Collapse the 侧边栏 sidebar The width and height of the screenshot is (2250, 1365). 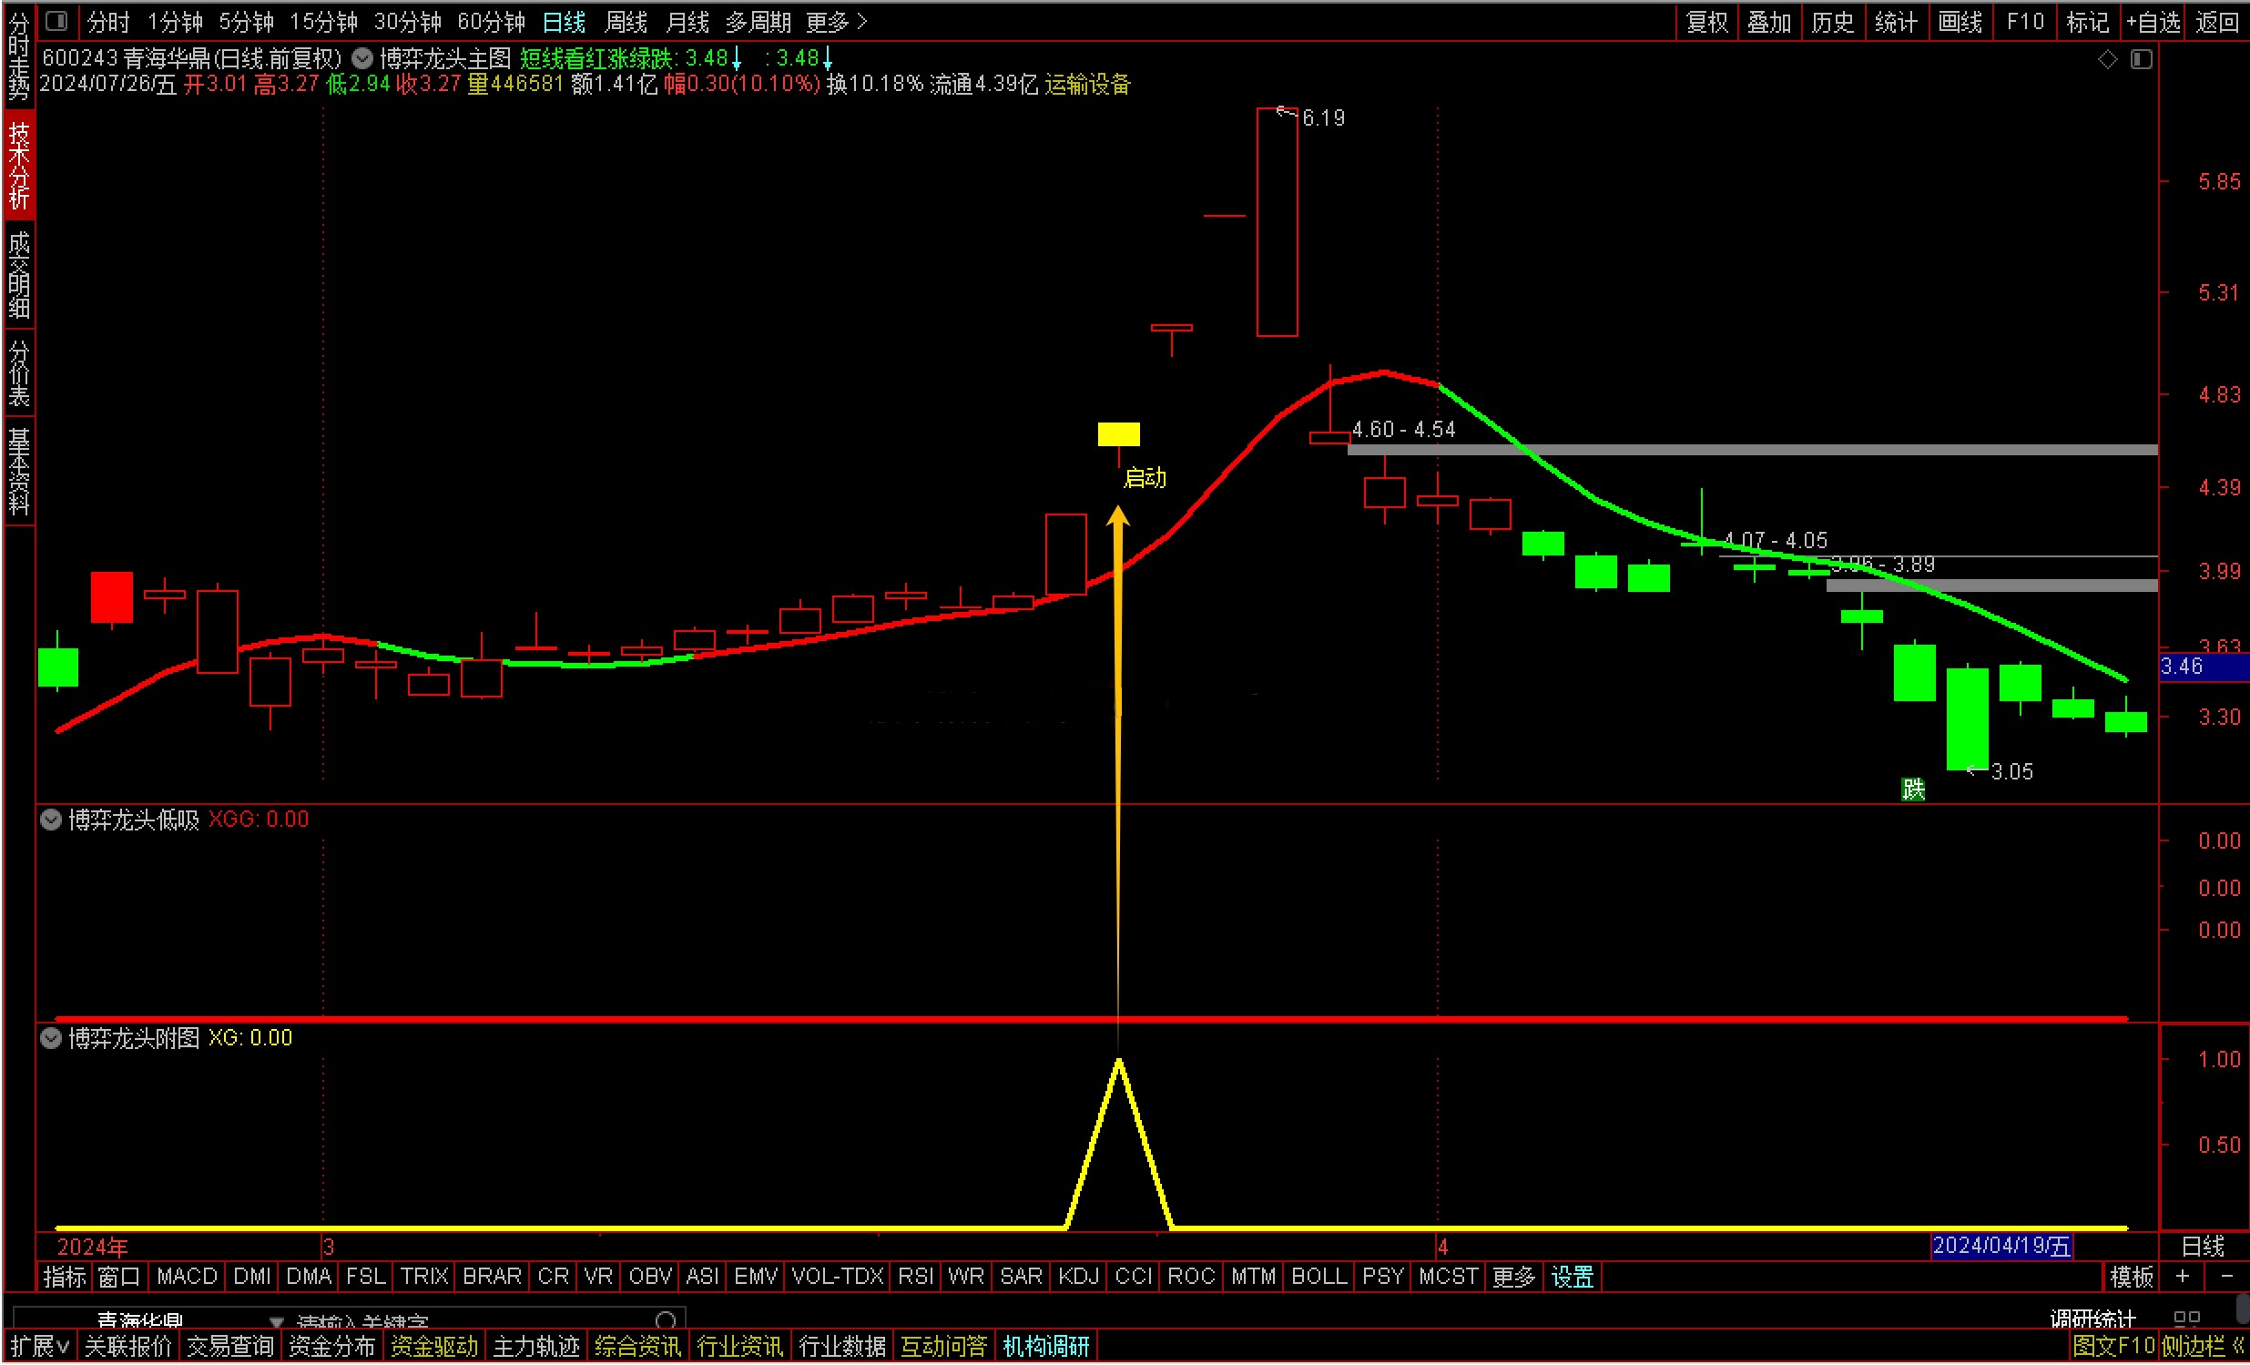[x=2203, y=1346]
